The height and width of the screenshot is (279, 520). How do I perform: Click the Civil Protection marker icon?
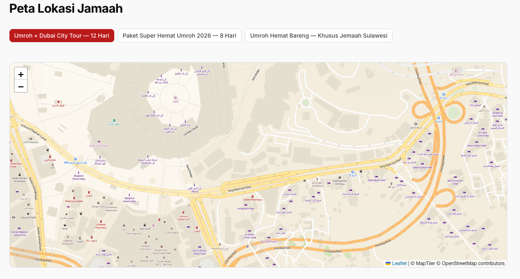31,138
